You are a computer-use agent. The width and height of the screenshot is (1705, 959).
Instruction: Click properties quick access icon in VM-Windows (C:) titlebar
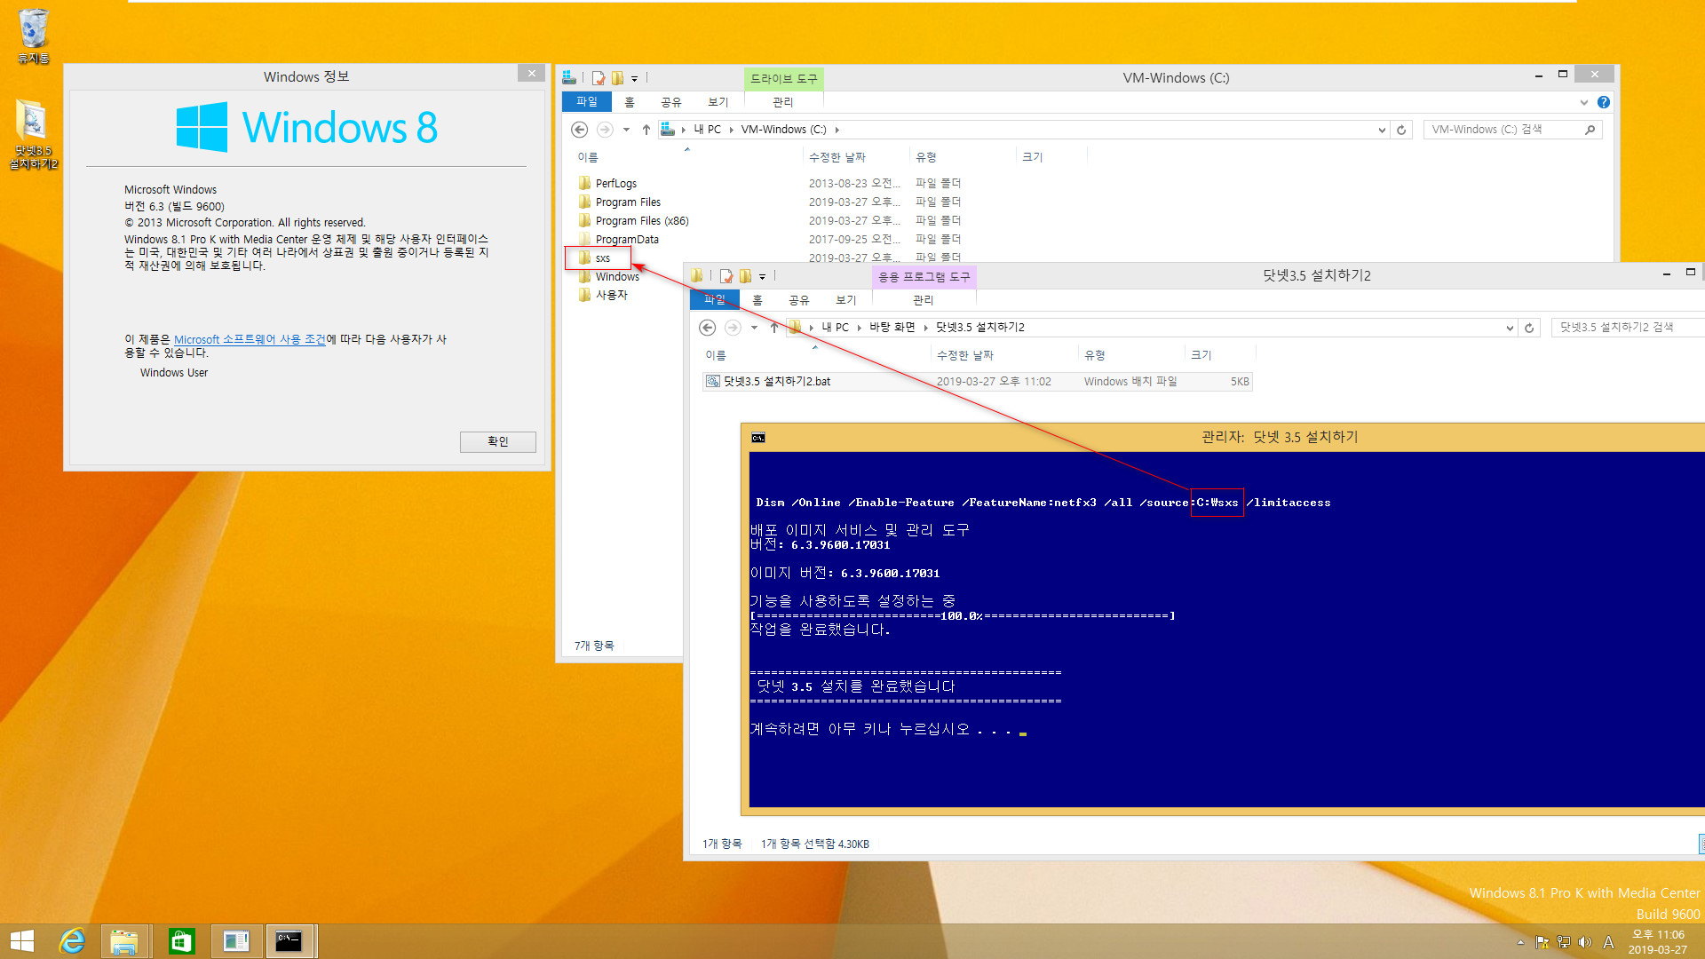coord(599,78)
